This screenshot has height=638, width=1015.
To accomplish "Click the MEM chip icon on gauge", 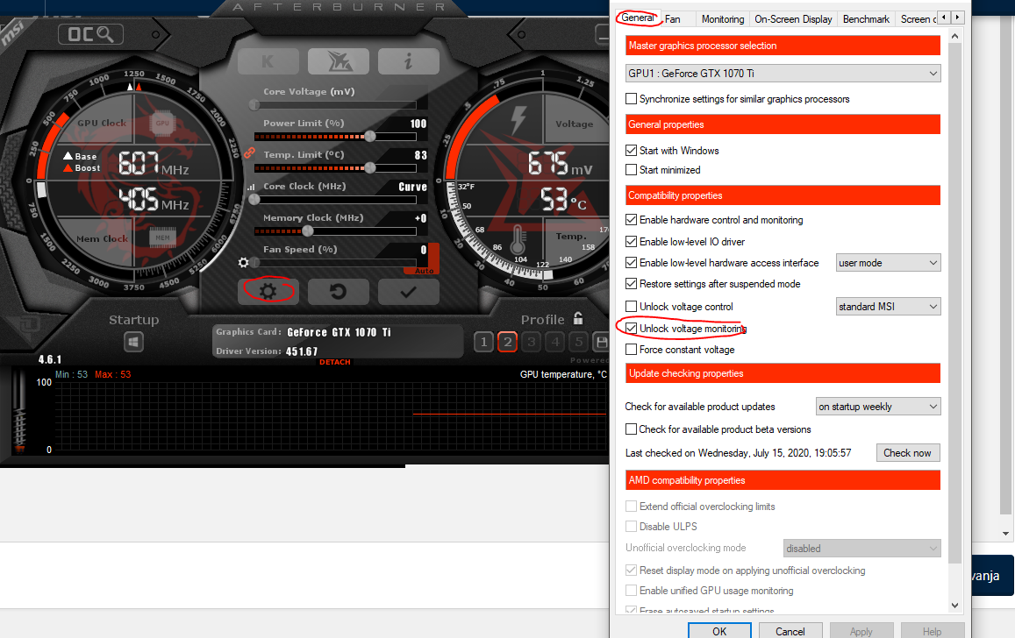I will click(162, 237).
